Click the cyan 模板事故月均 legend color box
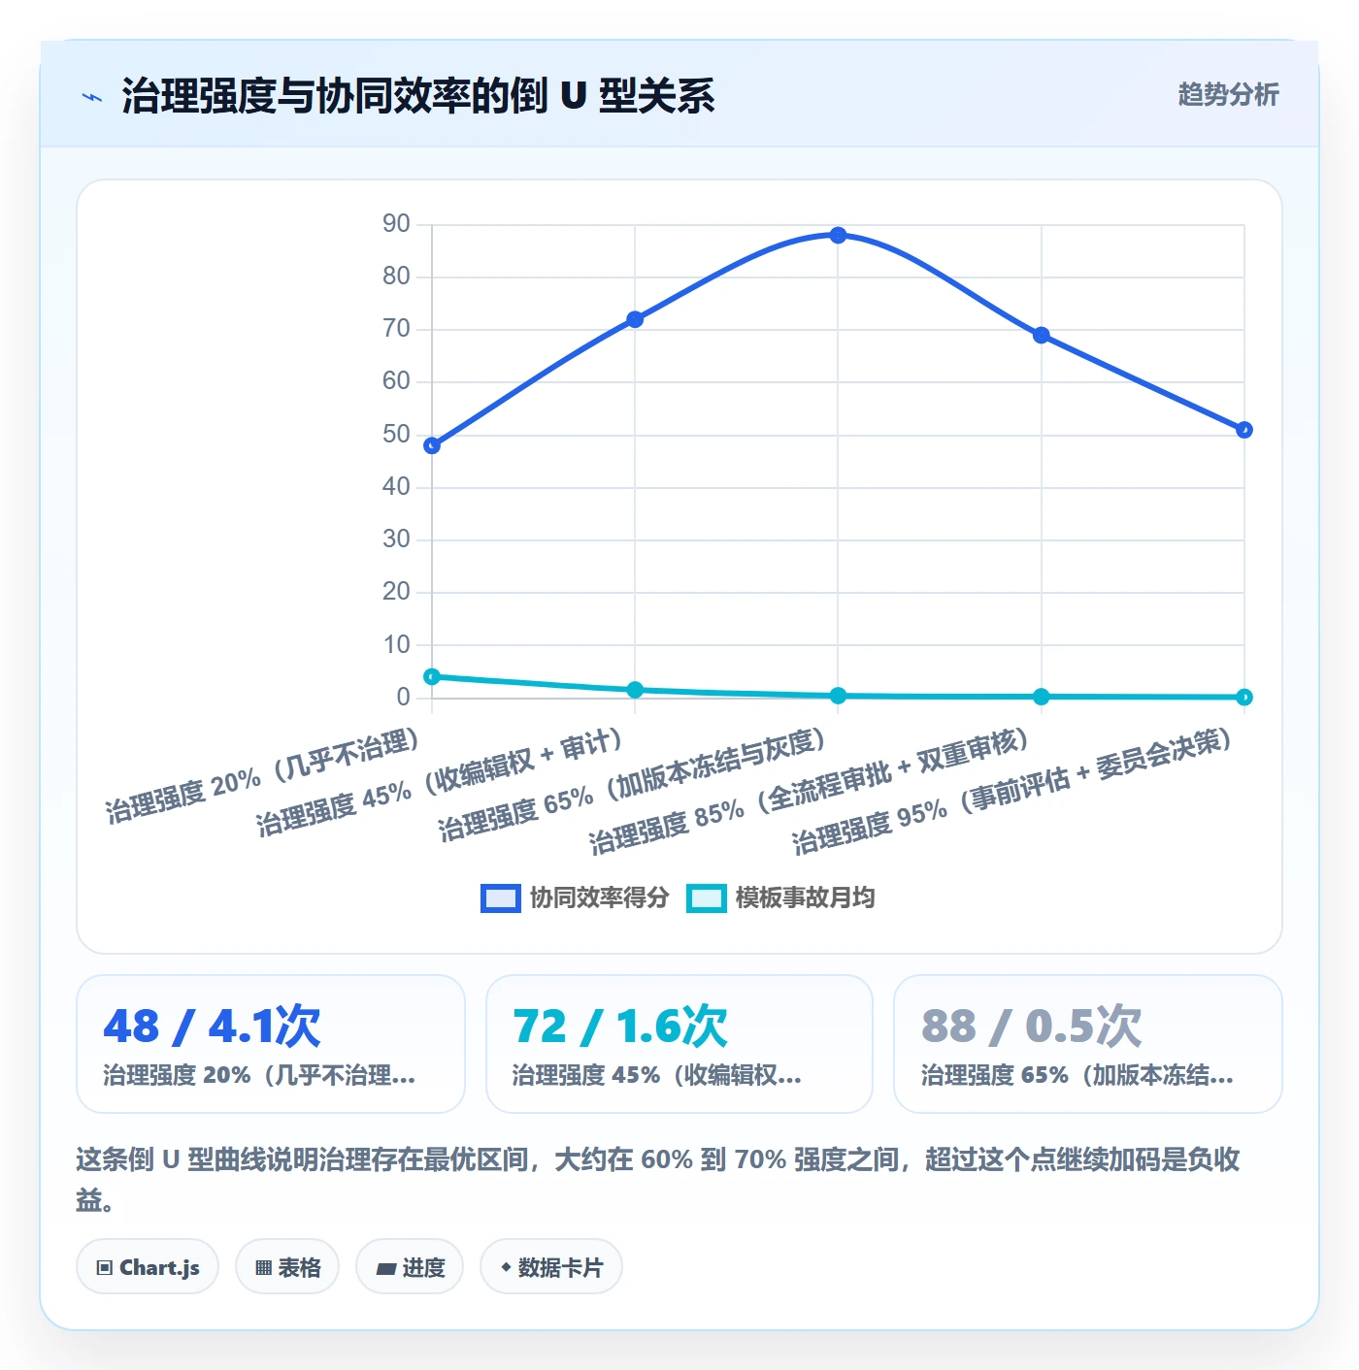The image size is (1359, 1370). point(707,898)
